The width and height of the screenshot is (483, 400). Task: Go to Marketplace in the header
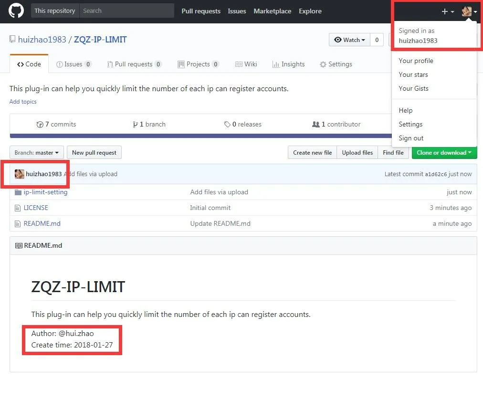point(273,11)
